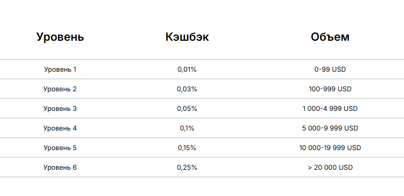Screen dimensions: 404x196
Task: Click the Объем column header
Action: [330, 37]
